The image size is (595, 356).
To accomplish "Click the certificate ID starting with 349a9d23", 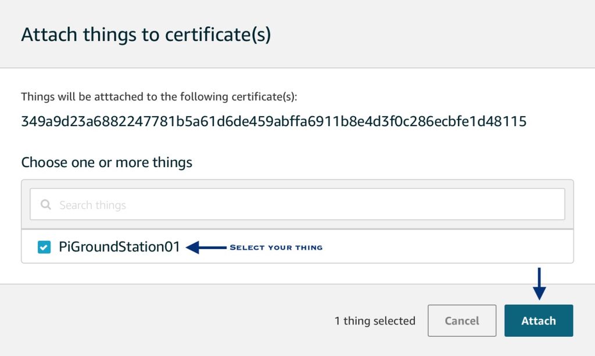I will click(274, 121).
